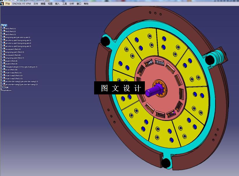This screenshot has height=176, width=239.
Task: Select the li he qi-gai zhuang pei.1 row
Action: (x=21, y=67)
